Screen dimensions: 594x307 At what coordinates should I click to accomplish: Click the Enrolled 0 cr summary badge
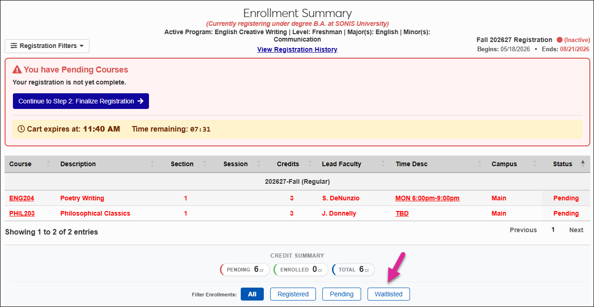coord(301,270)
